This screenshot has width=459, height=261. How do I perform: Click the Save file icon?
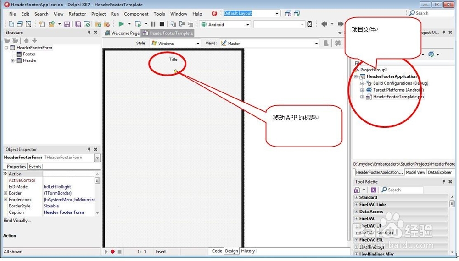(x=67, y=24)
